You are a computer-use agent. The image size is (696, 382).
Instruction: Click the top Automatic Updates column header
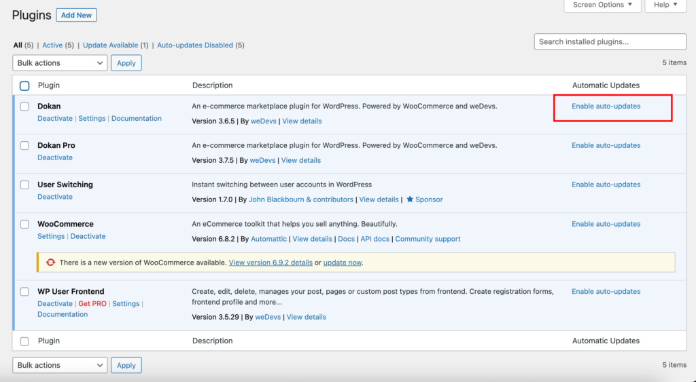pyautogui.click(x=606, y=85)
